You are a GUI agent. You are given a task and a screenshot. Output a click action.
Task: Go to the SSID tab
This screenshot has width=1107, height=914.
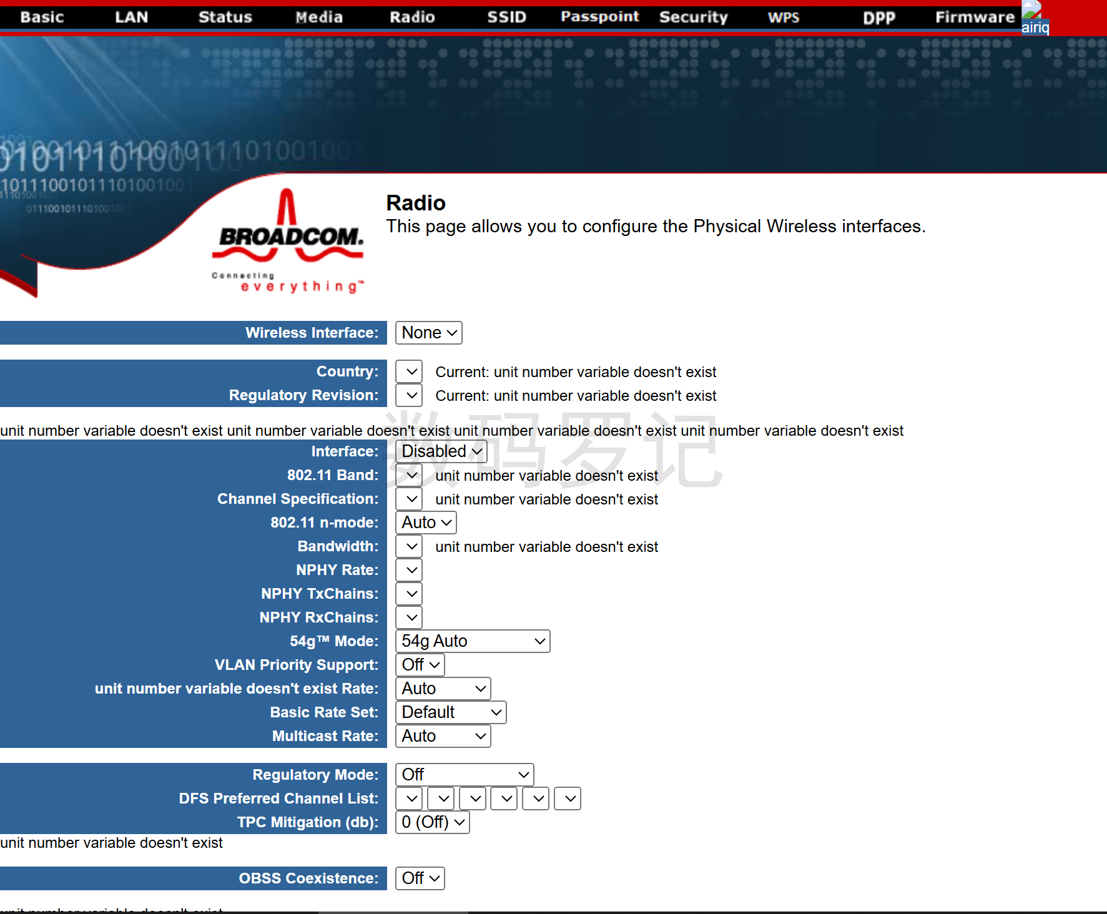506,17
